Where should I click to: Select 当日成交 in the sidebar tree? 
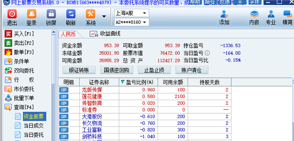click(x=33, y=126)
